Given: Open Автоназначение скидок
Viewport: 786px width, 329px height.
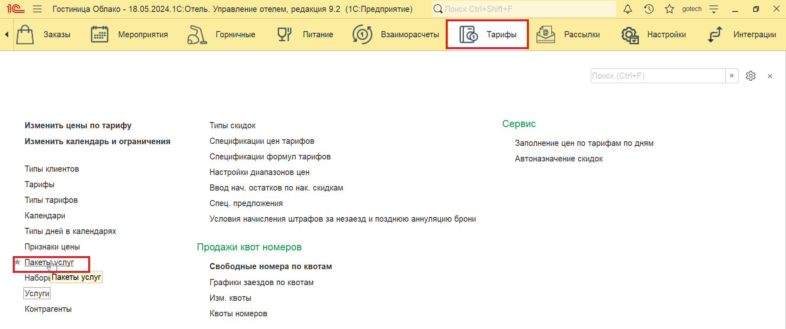Looking at the screenshot, I should 559,159.
